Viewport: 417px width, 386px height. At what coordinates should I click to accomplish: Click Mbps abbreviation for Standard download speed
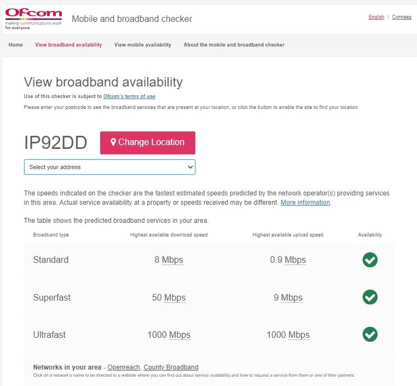pyautogui.click(x=172, y=260)
